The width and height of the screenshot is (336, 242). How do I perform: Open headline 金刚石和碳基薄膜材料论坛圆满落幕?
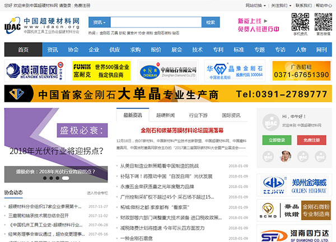tap(182, 131)
